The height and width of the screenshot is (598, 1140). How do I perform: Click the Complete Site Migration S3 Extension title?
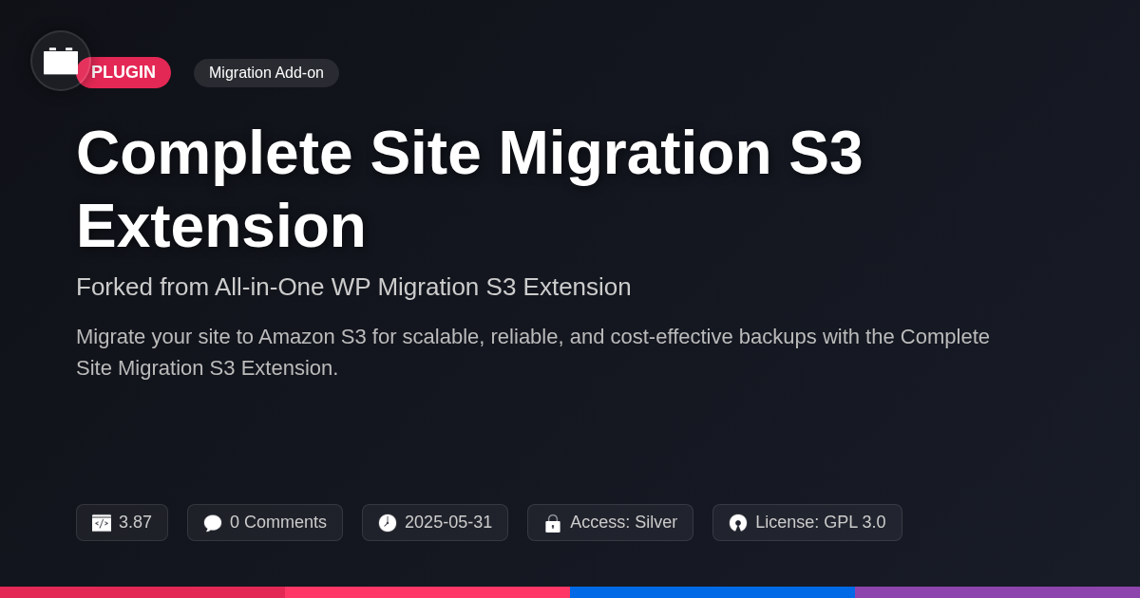point(469,189)
